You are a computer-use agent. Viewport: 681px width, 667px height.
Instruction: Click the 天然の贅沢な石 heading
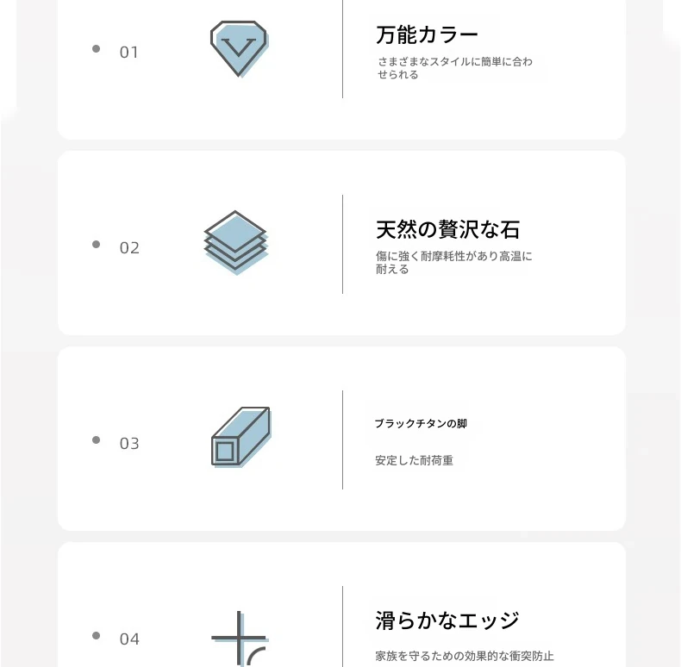(x=447, y=230)
